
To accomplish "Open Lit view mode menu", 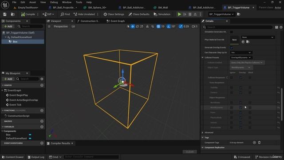I will pos(73,27).
